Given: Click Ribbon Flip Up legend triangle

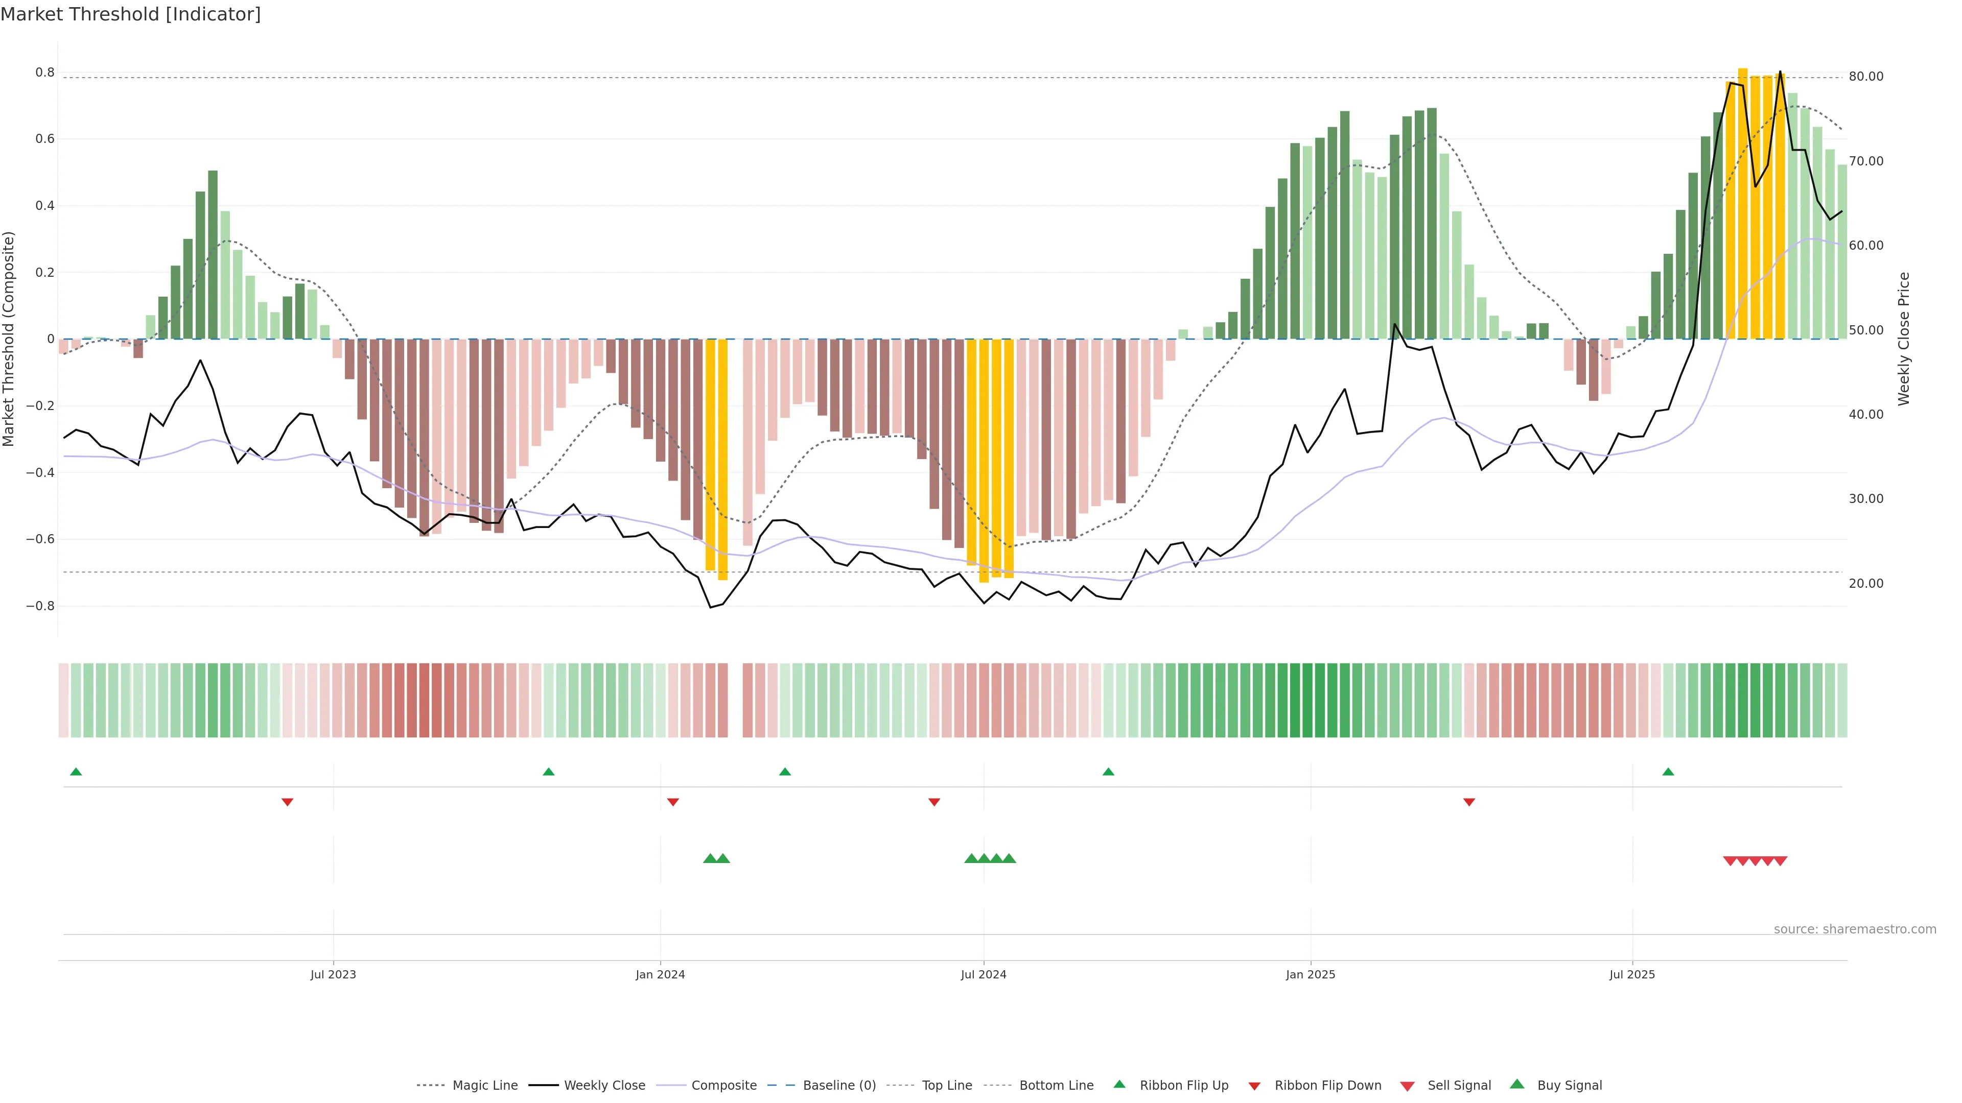Looking at the screenshot, I should point(1119,1084).
